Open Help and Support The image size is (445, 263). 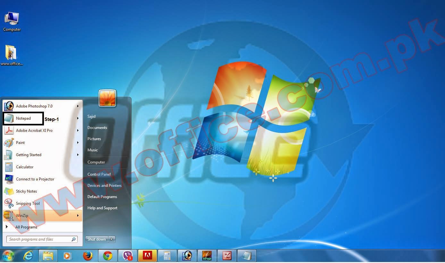click(102, 208)
